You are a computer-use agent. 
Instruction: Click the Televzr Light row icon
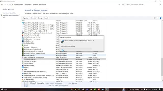(23, 74)
